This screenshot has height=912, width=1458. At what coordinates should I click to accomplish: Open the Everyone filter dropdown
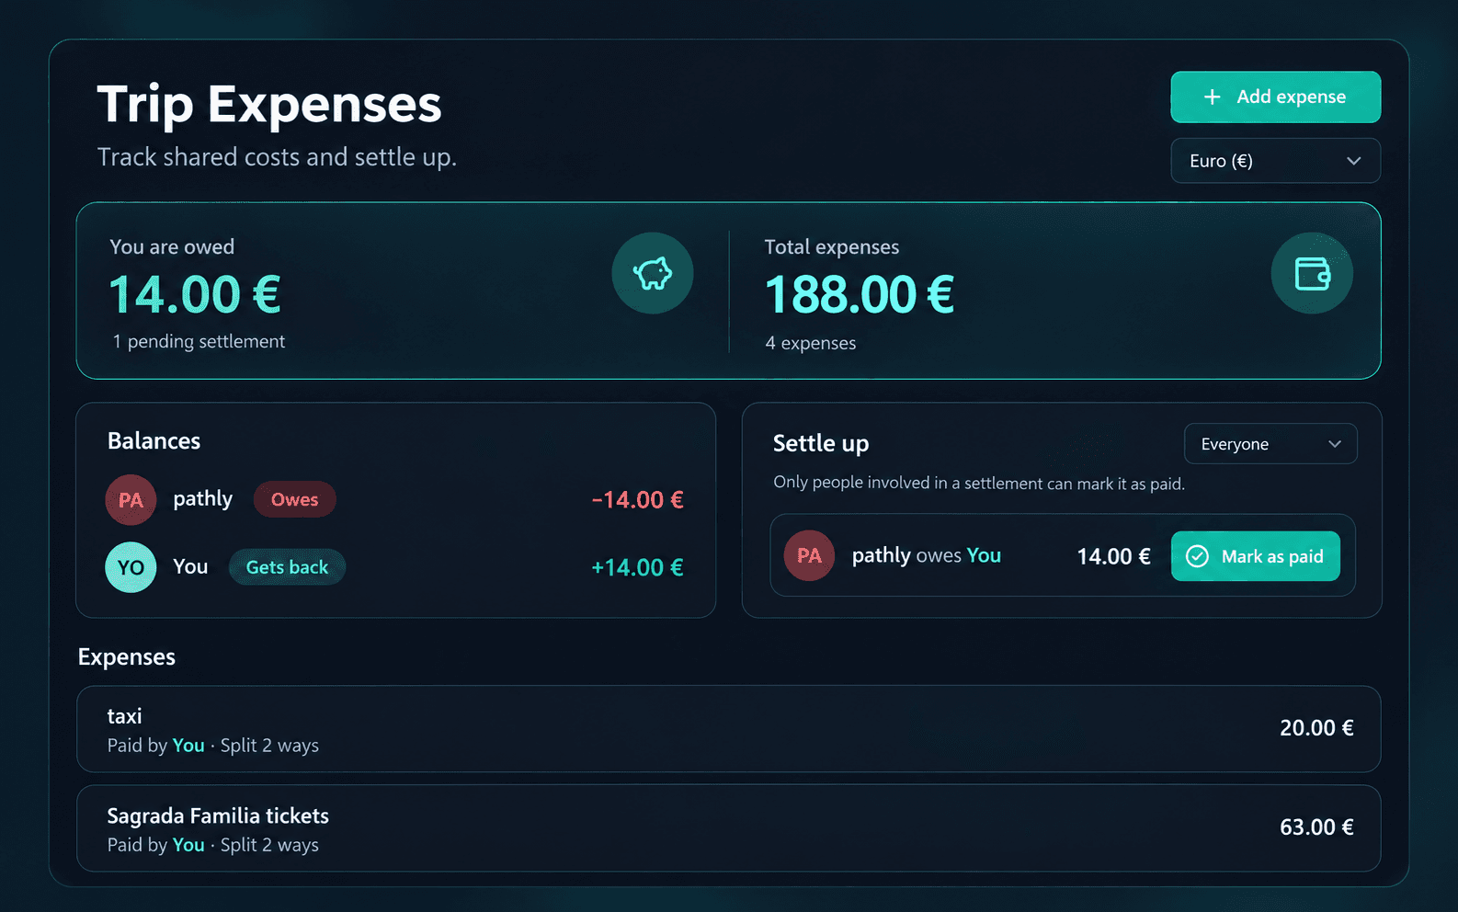[1270, 444]
